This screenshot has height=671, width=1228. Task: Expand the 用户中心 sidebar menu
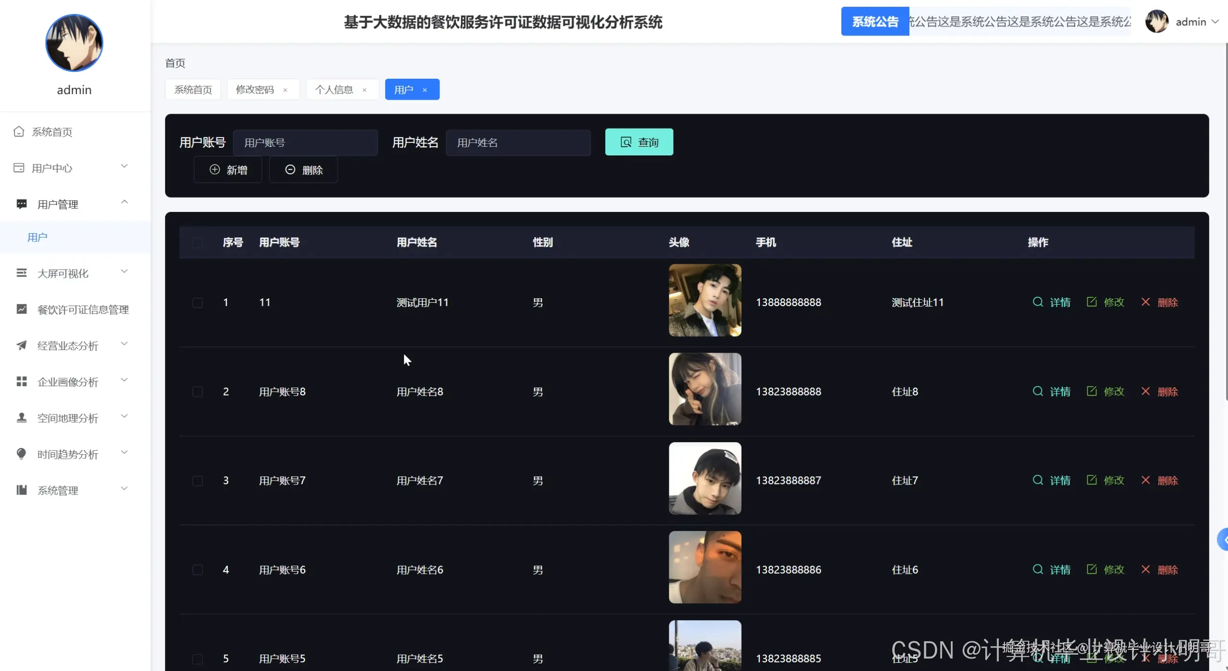pyautogui.click(x=124, y=166)
